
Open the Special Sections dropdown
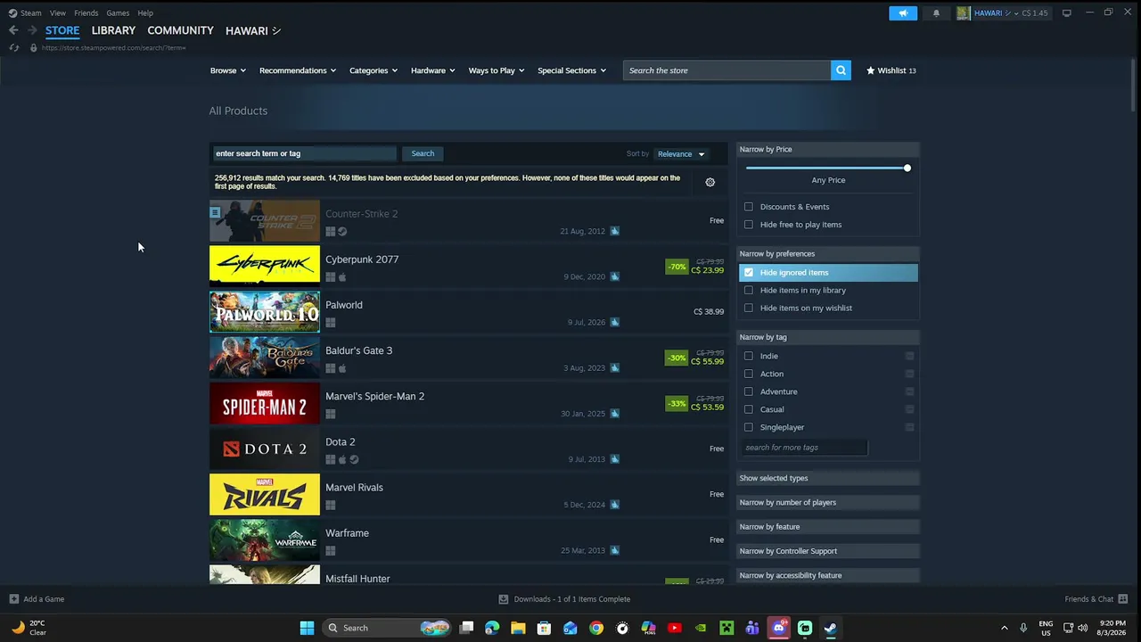[571, 70]
